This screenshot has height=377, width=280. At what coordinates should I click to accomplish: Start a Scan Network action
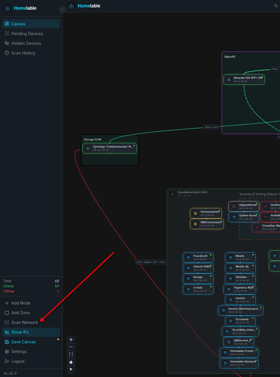click(31, 322)
